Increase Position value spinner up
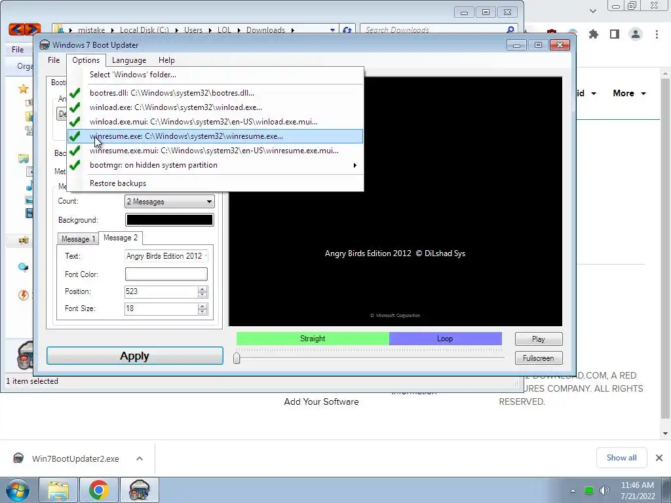Screen dimensions: 671x503 [x=202, y=289]
